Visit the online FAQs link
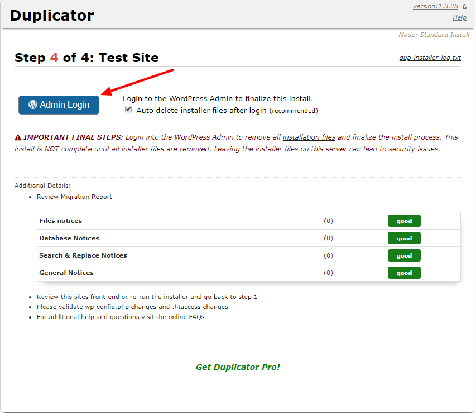This screenshot has width=476, height=413. coord(186,317)
